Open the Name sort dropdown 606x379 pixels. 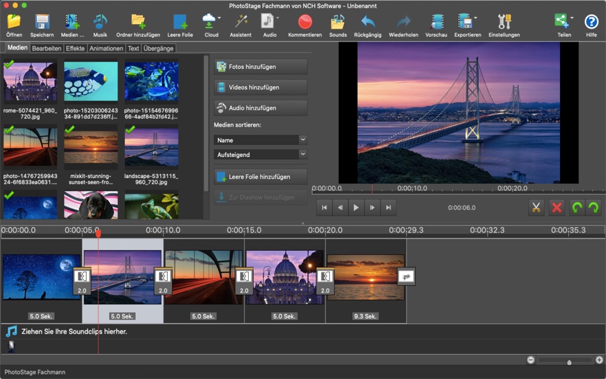point(260,140)
